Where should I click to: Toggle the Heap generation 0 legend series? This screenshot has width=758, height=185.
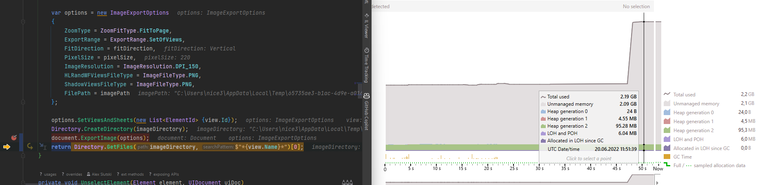point(709,113)
